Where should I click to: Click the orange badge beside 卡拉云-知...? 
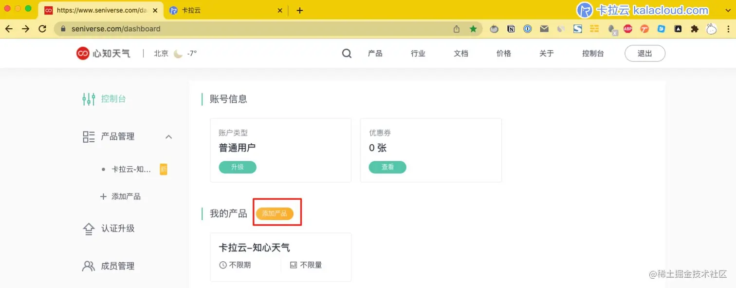coord(164,169)
